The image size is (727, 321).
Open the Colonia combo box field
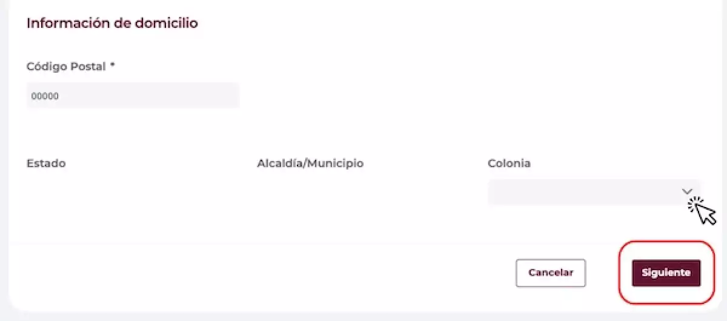click(x=594, y=193)
